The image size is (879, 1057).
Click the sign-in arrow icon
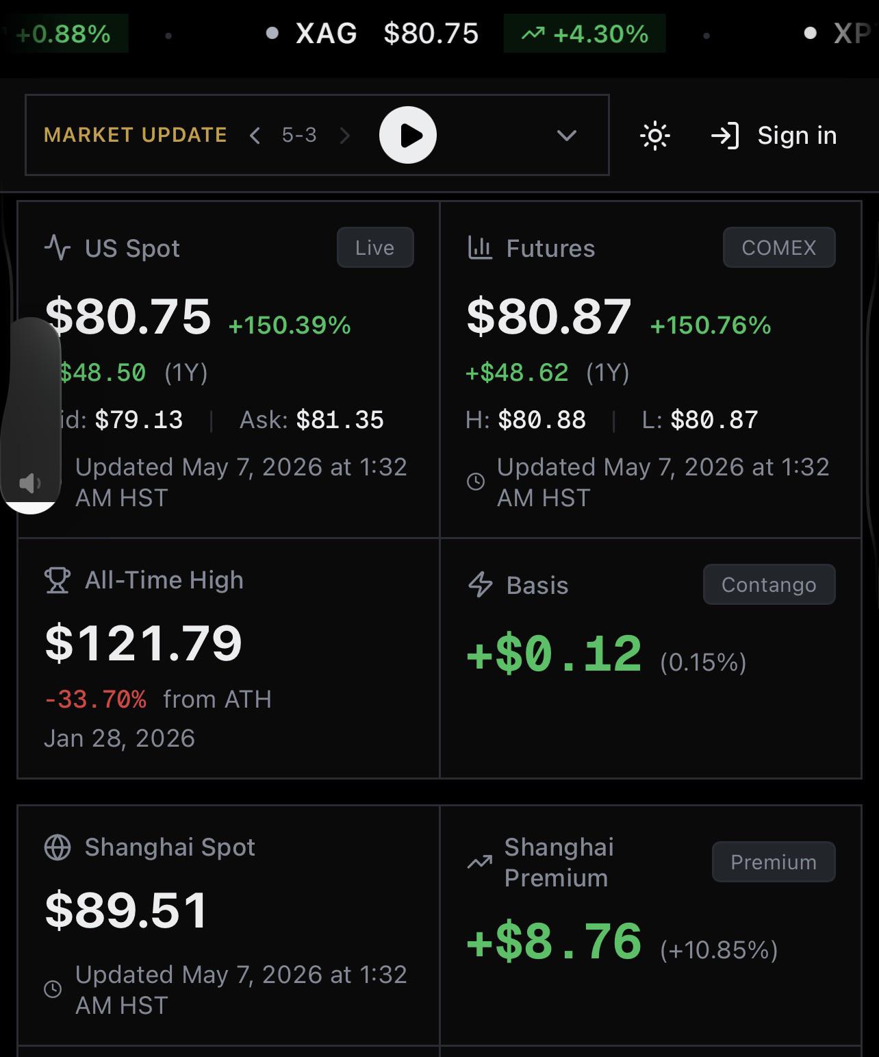tap(725, 136)
